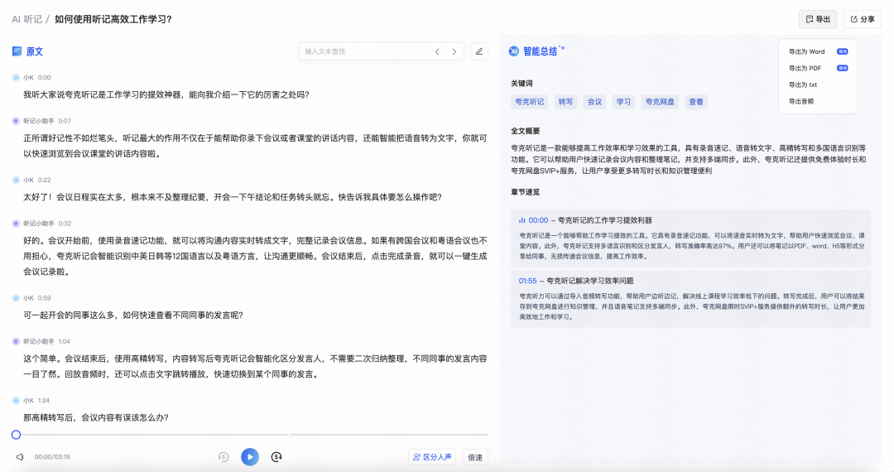Screen dimensions: 894x472
Task: Click the 原文 document icon
Action: (x=17, y=51)
